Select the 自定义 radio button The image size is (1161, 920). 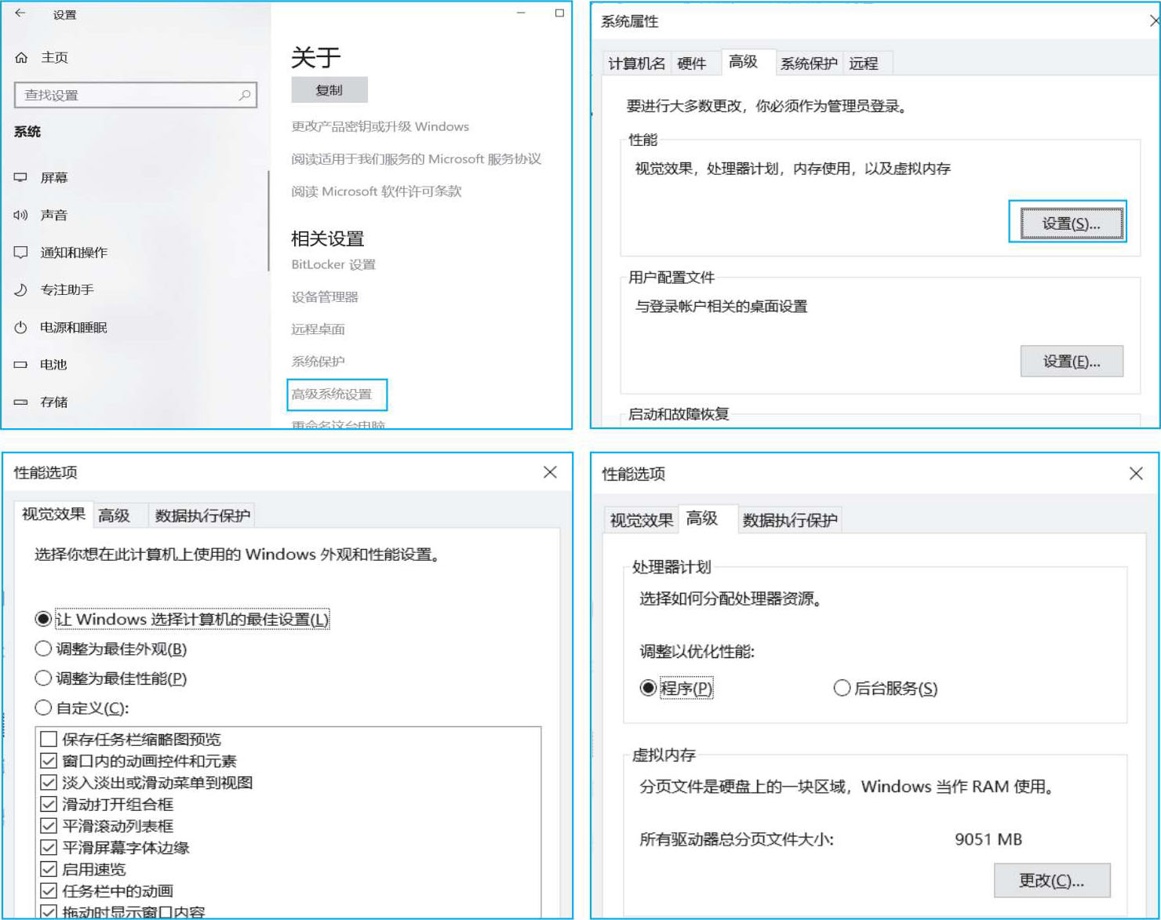pos(43,708)
